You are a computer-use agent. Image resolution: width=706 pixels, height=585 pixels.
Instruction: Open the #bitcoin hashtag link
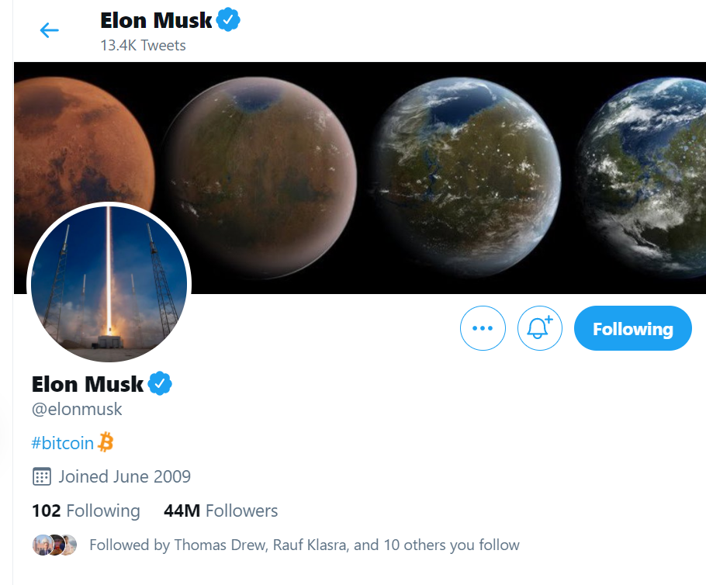tap(62, 443)
